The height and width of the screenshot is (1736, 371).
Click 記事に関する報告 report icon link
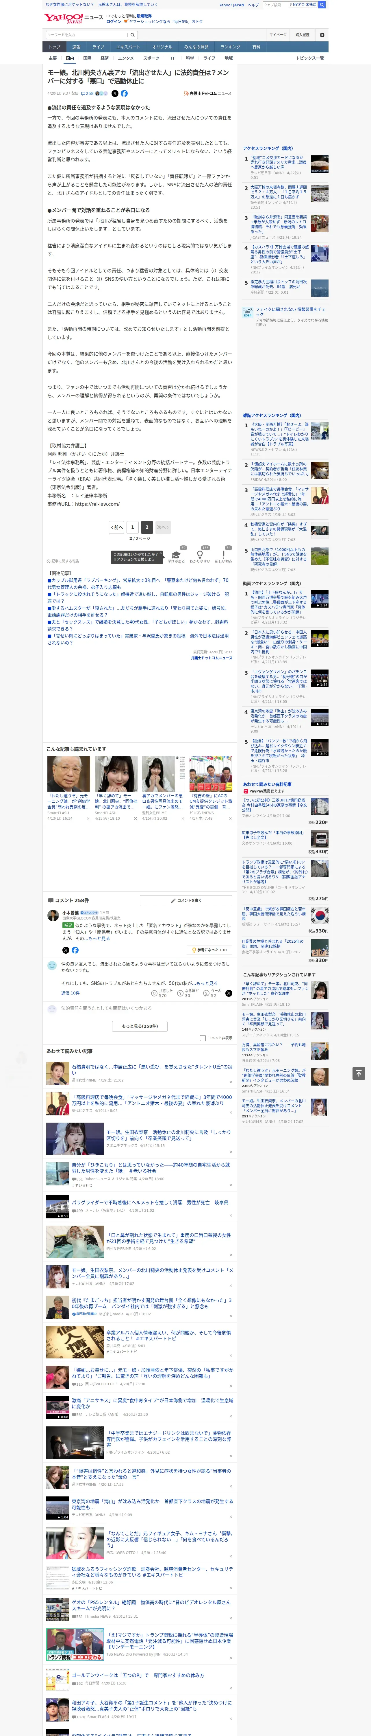63,561
